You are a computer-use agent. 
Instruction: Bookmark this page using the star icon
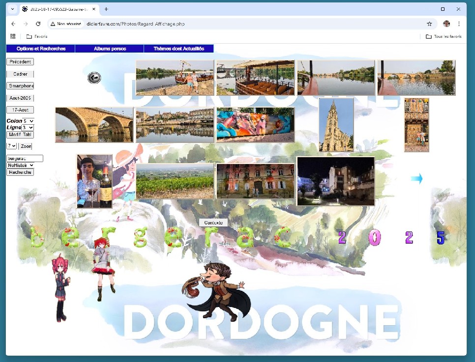pos(429,23)
